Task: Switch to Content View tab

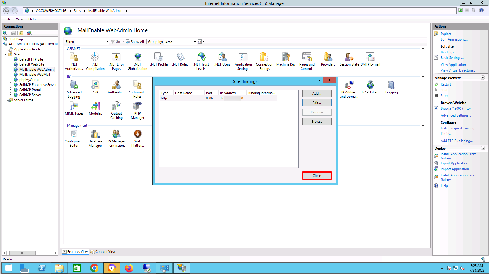Action: click(x=103, y=252)
